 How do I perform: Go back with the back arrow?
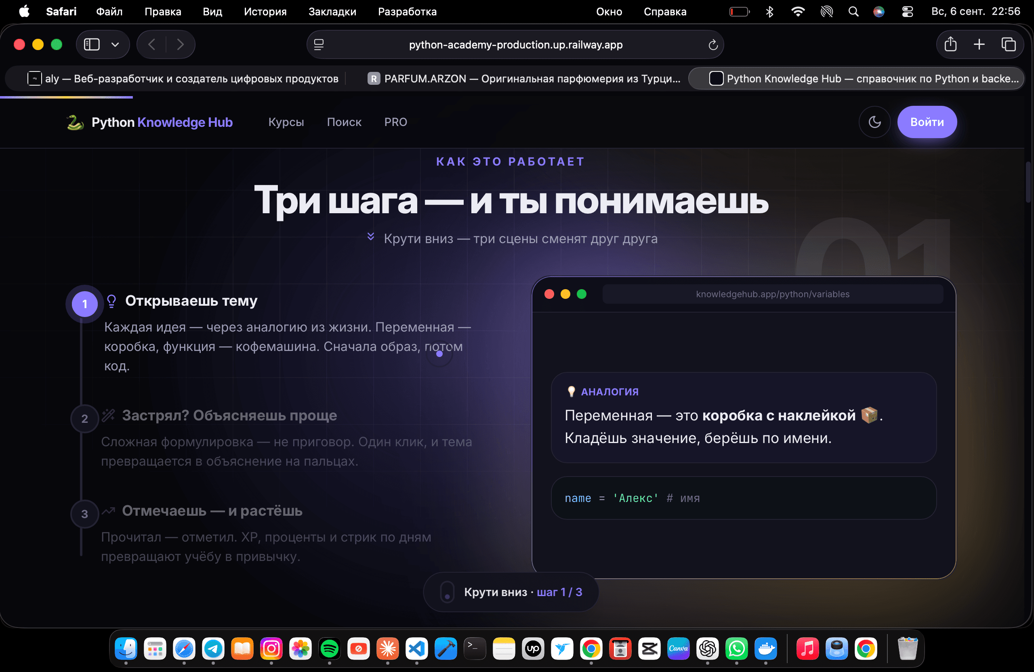(x=151, y=44)
